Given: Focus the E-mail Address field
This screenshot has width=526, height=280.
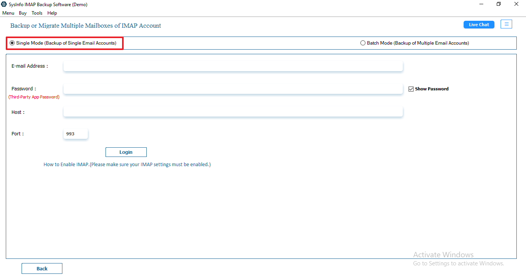Looking at the screenshot, I should [x=233, y=66].
